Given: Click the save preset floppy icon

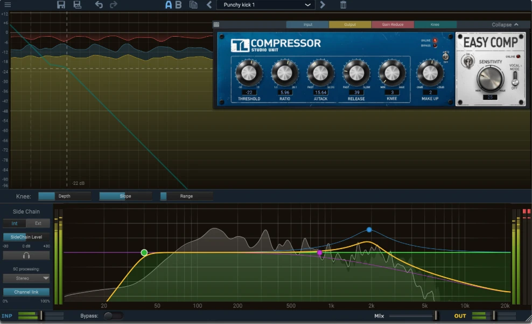Looking at the screenshot, I should point(61,5).
